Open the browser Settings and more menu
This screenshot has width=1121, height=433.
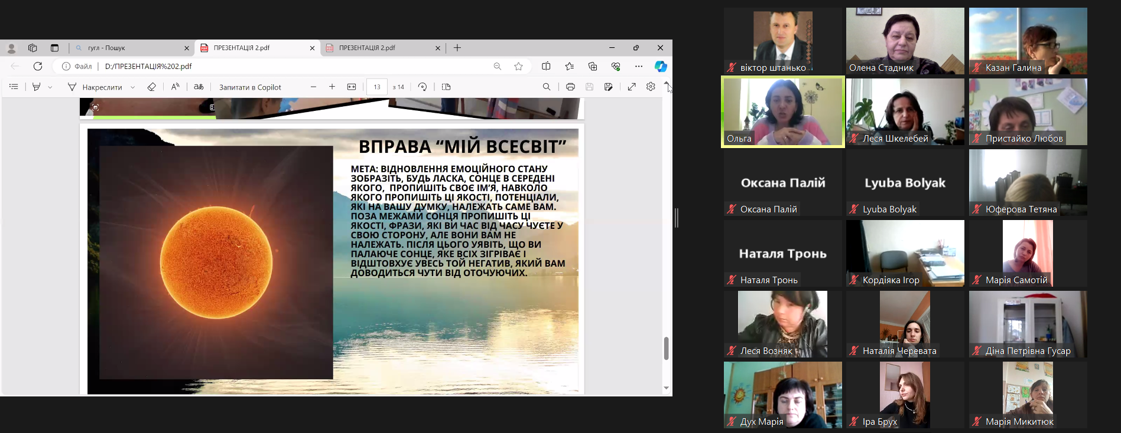tap(639, 66)
